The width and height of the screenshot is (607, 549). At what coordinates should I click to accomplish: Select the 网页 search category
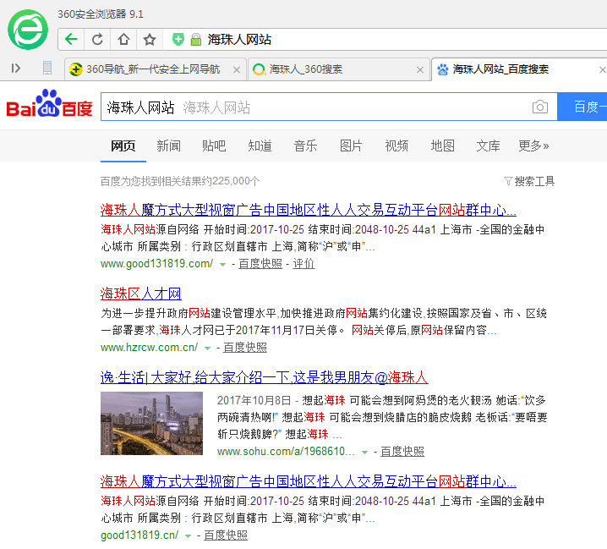123,146
